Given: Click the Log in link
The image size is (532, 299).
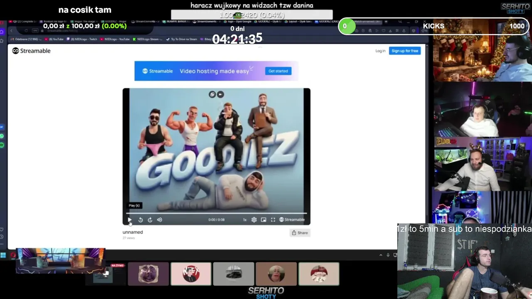Looking at the screenshot, I should (x=380, y=51).
